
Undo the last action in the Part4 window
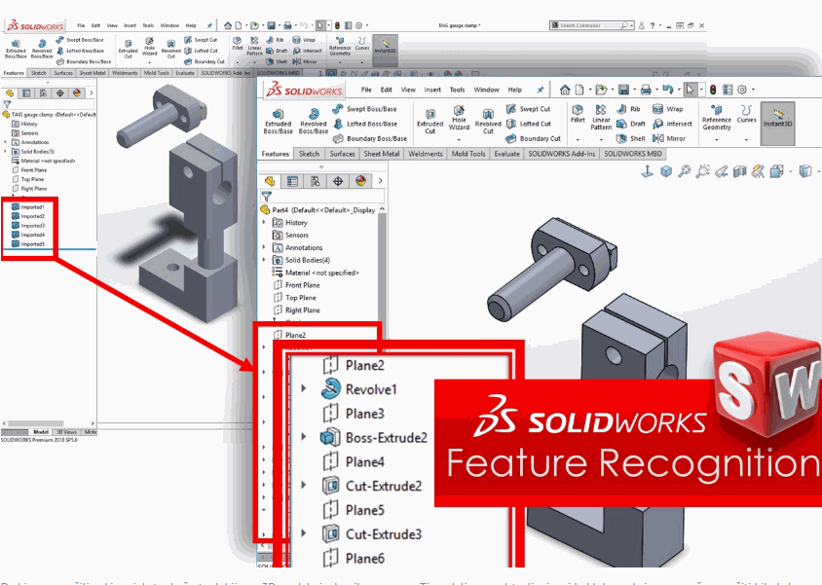(667, 90)
